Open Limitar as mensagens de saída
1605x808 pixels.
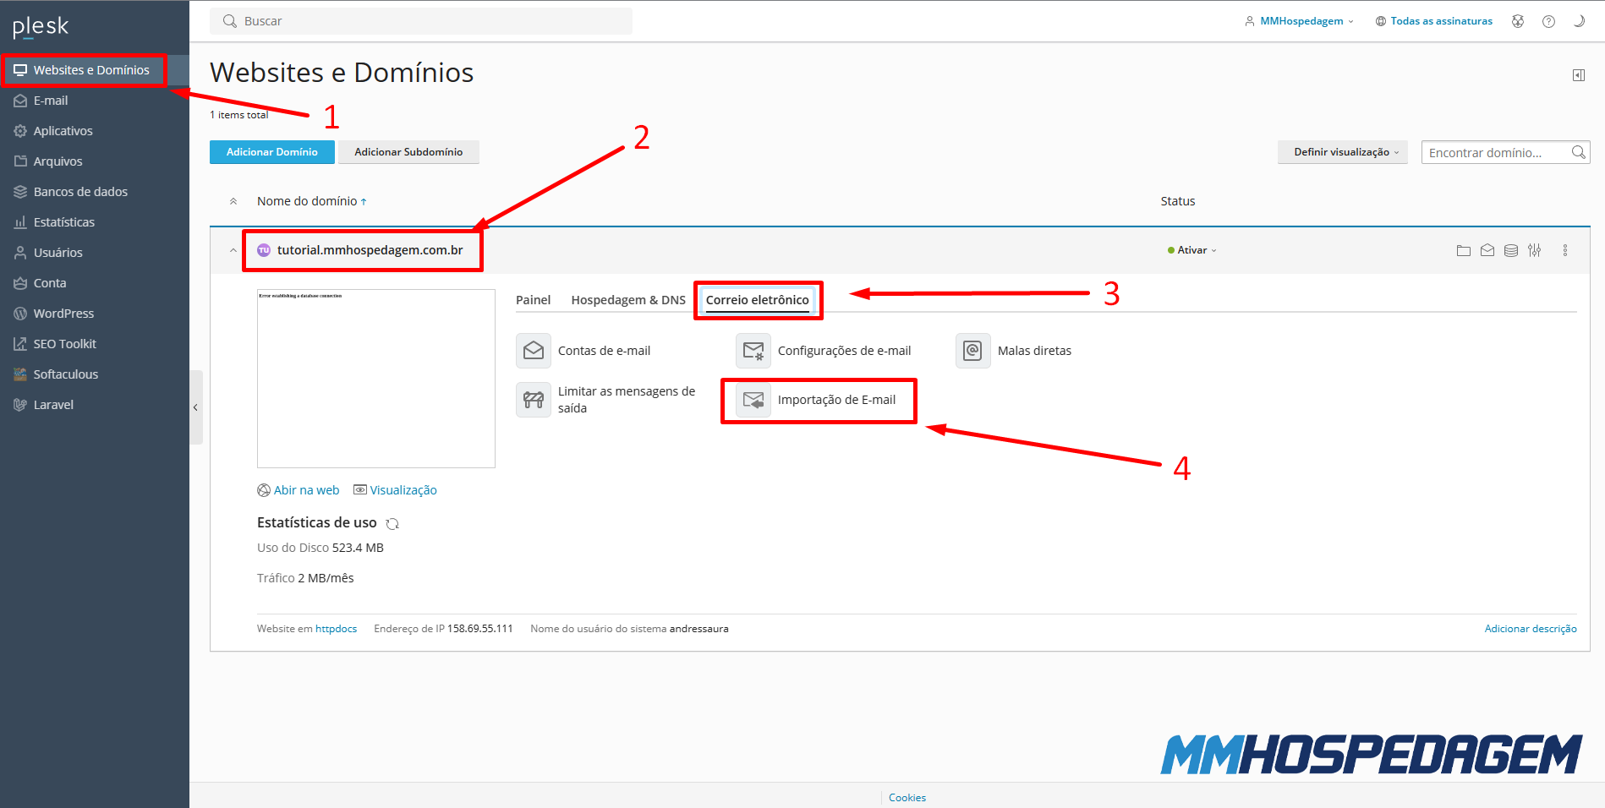(x=606, y=400)
